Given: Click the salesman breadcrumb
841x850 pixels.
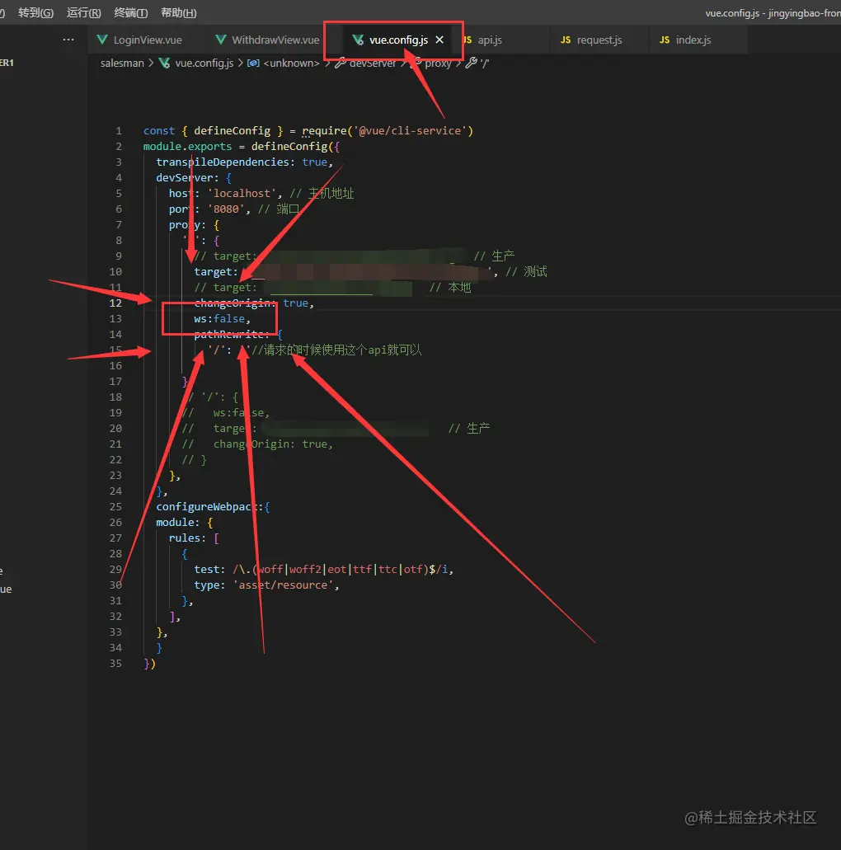Looking at the screenshot, I should 122,63.
